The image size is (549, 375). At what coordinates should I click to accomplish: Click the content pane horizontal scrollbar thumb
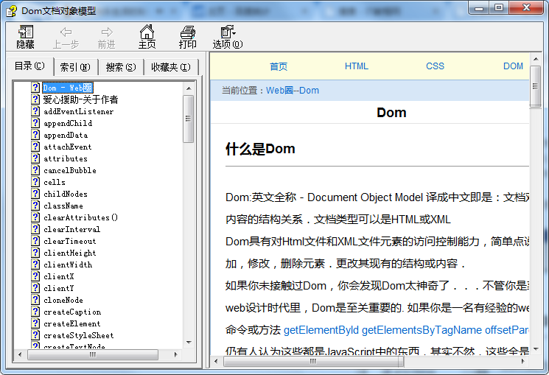point(312,361)
